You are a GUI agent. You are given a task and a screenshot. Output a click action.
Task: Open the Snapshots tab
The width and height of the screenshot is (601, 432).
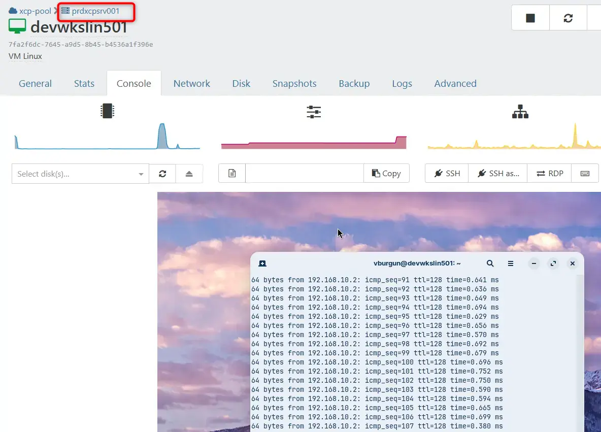294,84
